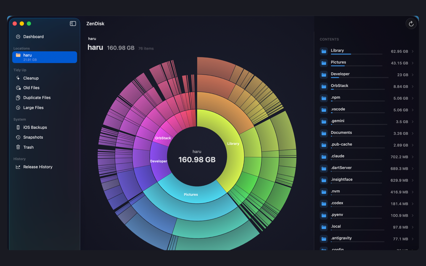The height and width of the screenshot is (266, 426).
Task: Expand the .npm row chevron
Action: [413, 98]
